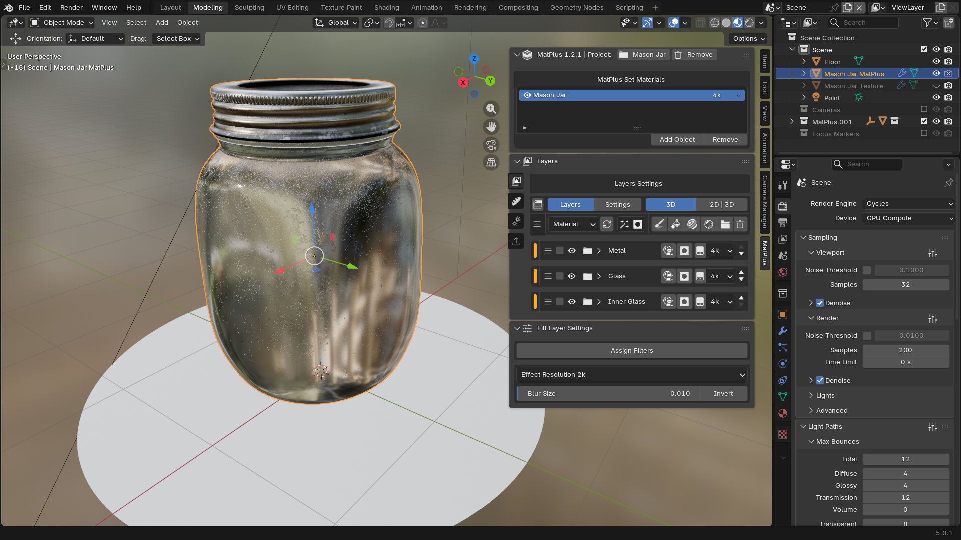The width and height of the screenshot is (961, 540).
Task: Click the paintbrush icon in MatPlus sidebar
Action: point(516,201)
